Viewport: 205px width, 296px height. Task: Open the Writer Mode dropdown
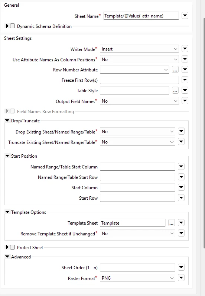139,49
